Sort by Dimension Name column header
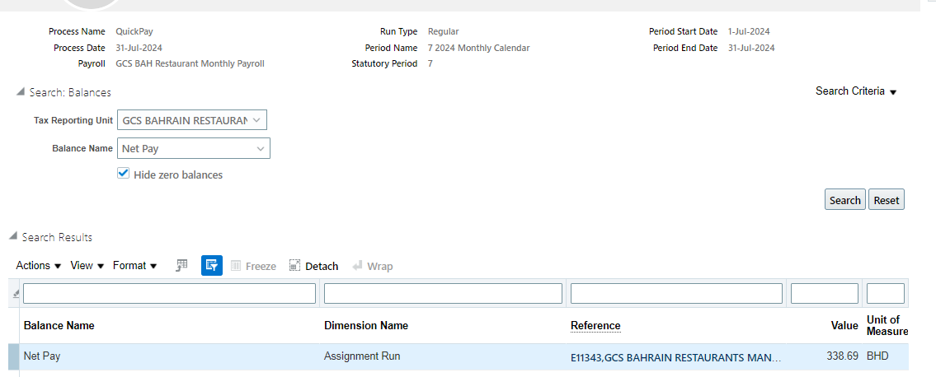 point(366,325)
